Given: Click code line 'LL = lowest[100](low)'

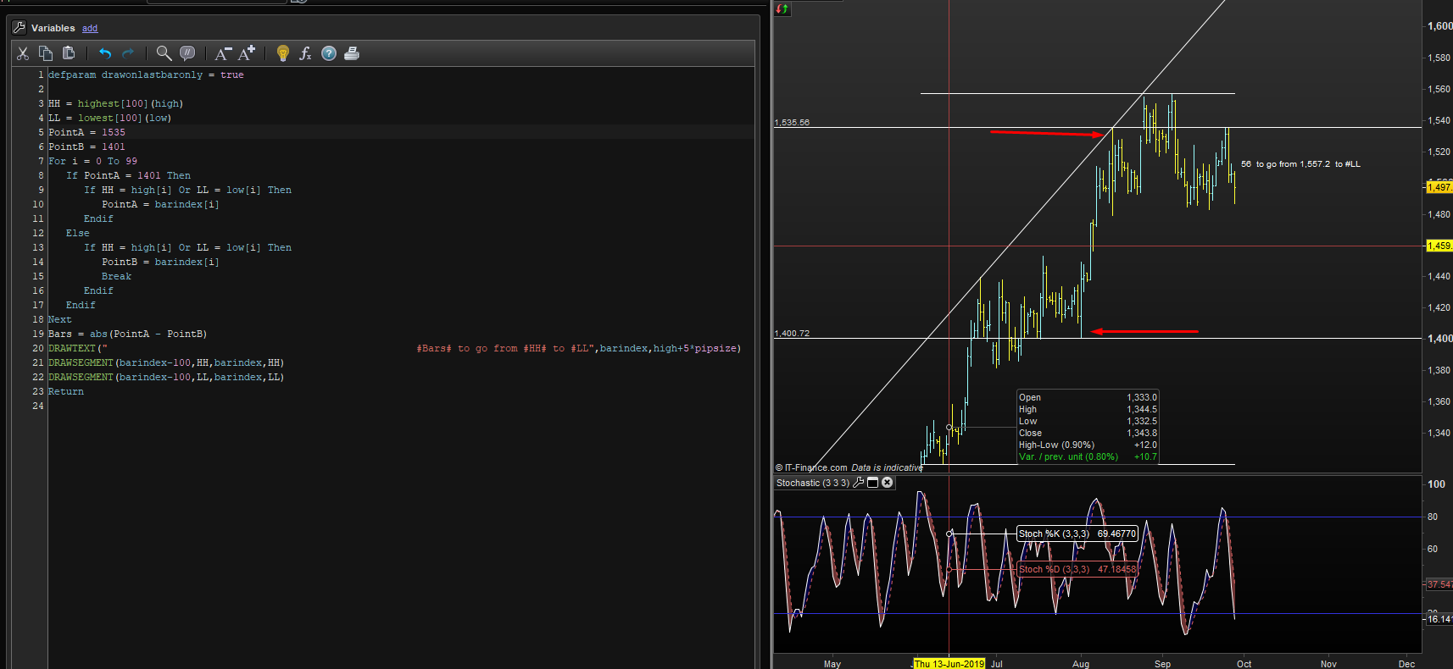Looking at the screenshot, I should pyautogui.click(x=109, y=118).
